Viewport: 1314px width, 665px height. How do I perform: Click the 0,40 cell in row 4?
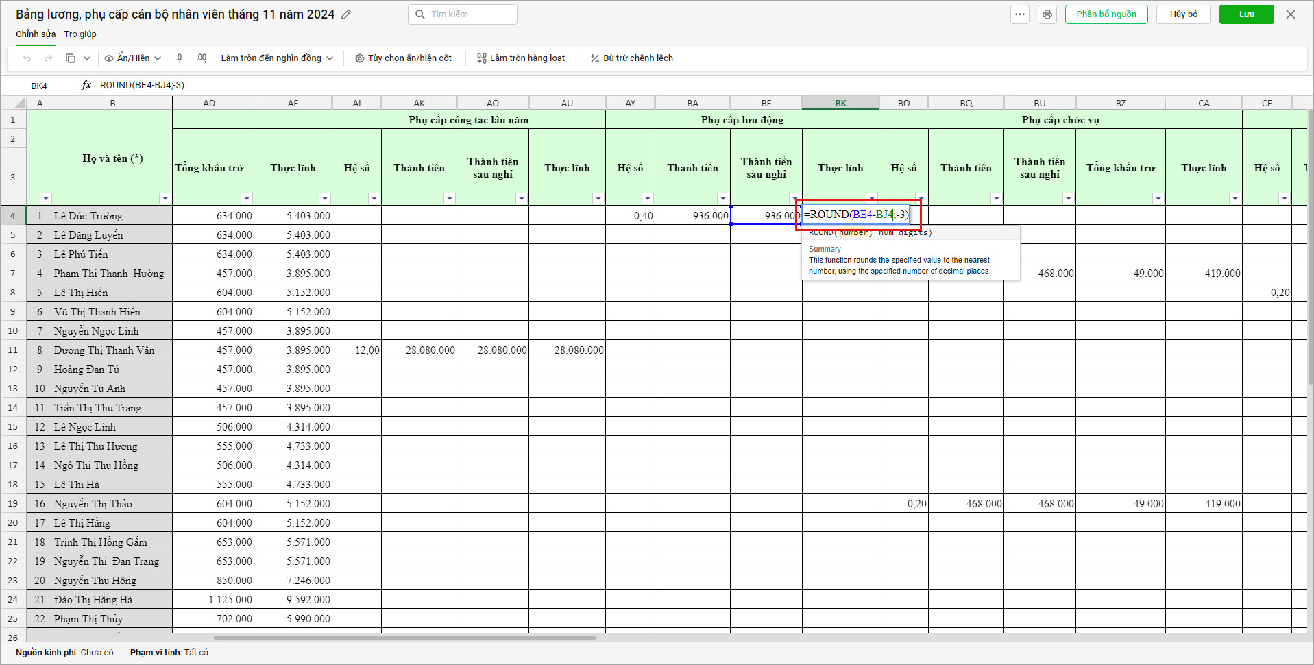(630, 215)
